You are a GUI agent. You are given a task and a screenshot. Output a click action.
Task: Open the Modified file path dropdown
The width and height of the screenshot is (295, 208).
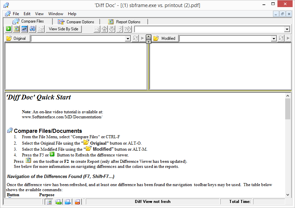274,39
